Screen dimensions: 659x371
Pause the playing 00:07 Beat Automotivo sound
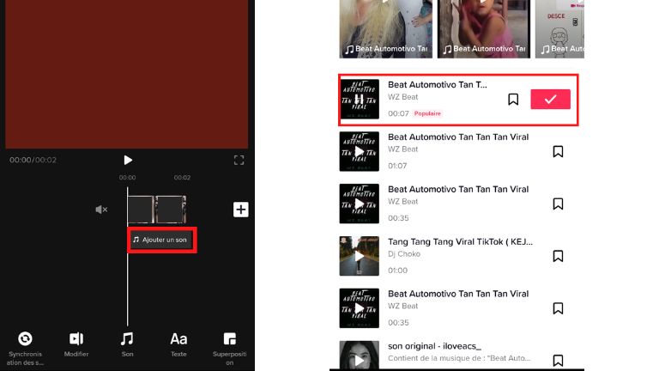[360, 100]
